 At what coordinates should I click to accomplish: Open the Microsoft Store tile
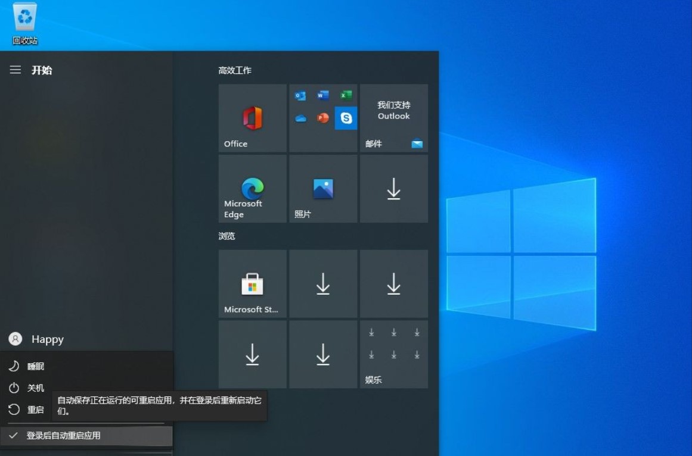253,284
